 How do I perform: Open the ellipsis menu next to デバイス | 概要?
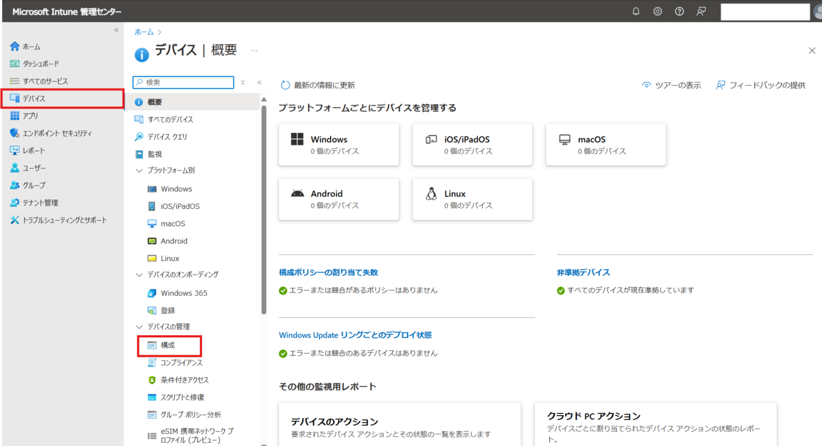[x=254, y=51]
